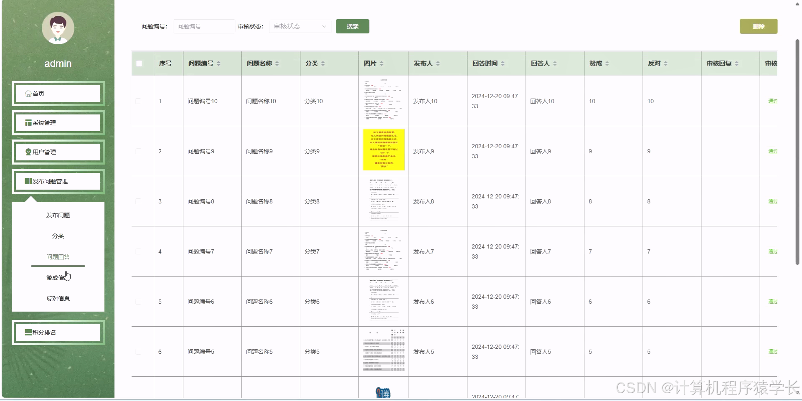The height and width of the screenshot is (401, 802).
Task: Open the 发布问题 submenu item
Action: tap(58, 215)
